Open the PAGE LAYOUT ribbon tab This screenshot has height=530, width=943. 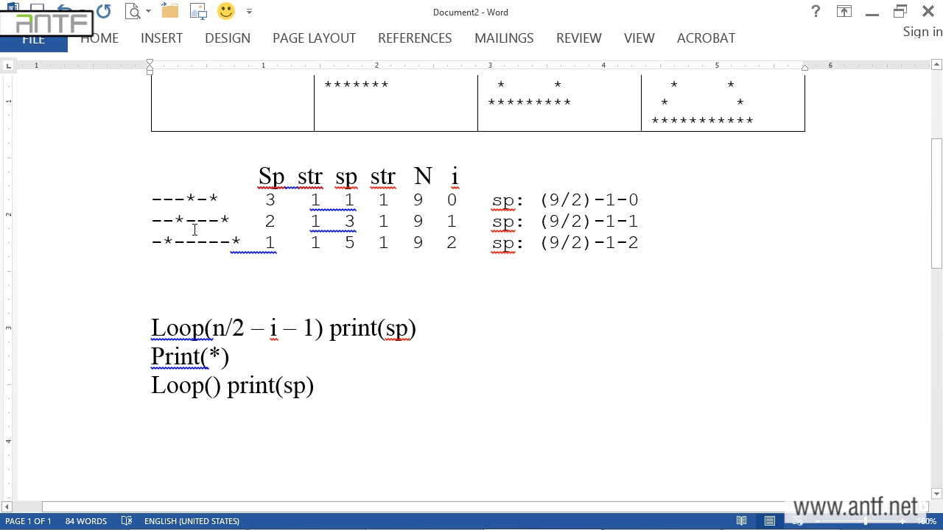click(x=314, y=38)
